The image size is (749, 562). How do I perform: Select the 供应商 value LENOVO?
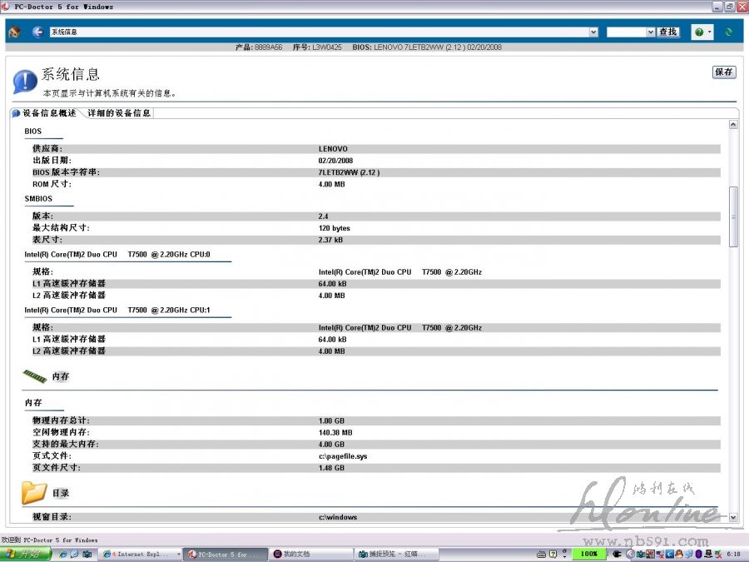pyautogui.click(x=333, y=149)
